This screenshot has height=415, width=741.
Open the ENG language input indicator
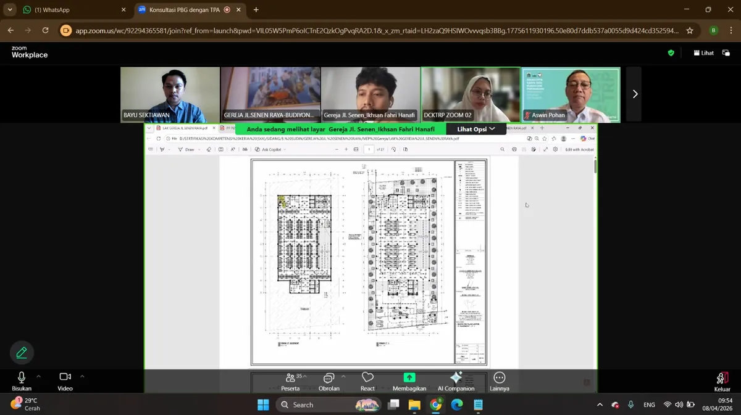tap(649, 405)
